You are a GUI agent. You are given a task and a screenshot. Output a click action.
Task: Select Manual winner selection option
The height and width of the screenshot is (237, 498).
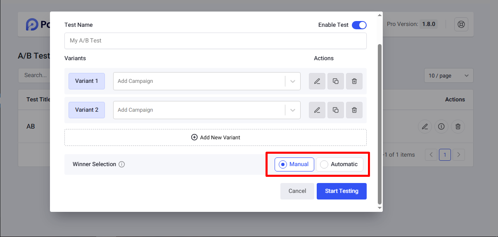(x=294, y=164)
